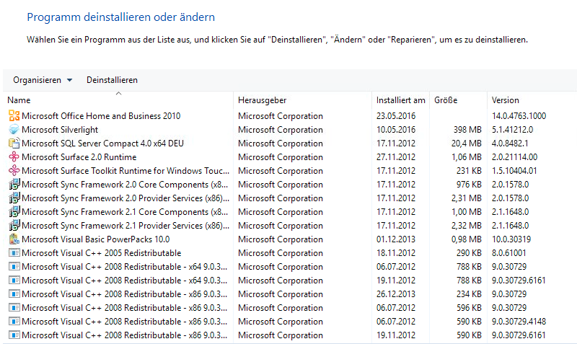
Task: Click the install date 18.11.2012
Action: coord(396,253)
